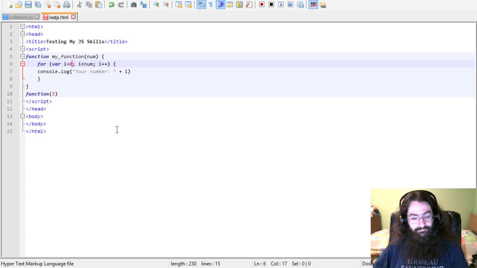Click the Synchronize Vertical Scrolling icon
This screenshot has height=268, width=477.
(179, 5)
